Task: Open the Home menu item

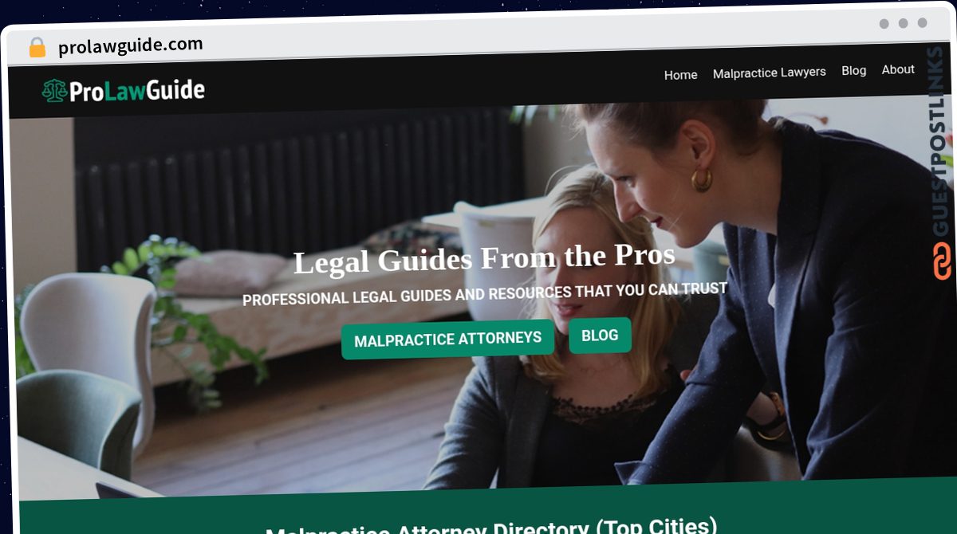Action: 680,75
